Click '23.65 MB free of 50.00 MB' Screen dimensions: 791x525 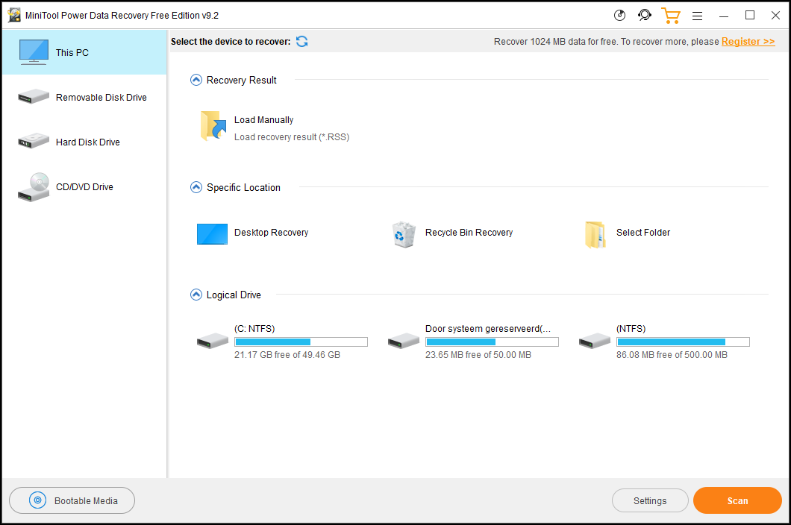(478, 355)
